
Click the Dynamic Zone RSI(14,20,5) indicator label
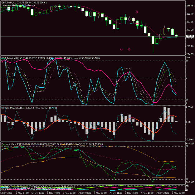coord(16,144)
